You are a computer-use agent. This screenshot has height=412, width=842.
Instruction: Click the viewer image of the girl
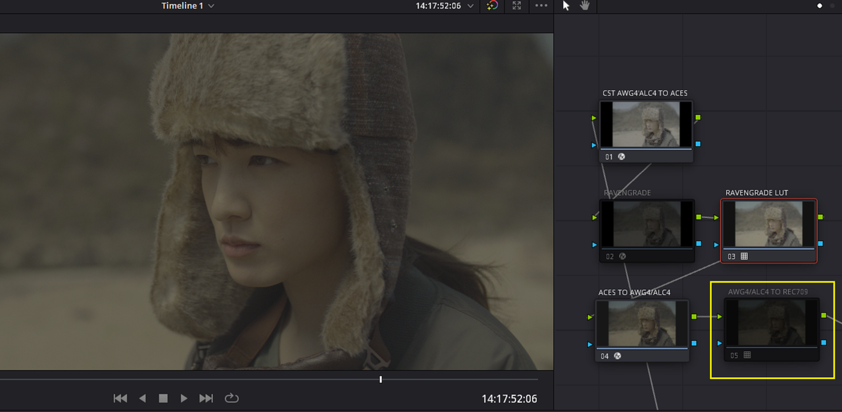tap(276, 201)
